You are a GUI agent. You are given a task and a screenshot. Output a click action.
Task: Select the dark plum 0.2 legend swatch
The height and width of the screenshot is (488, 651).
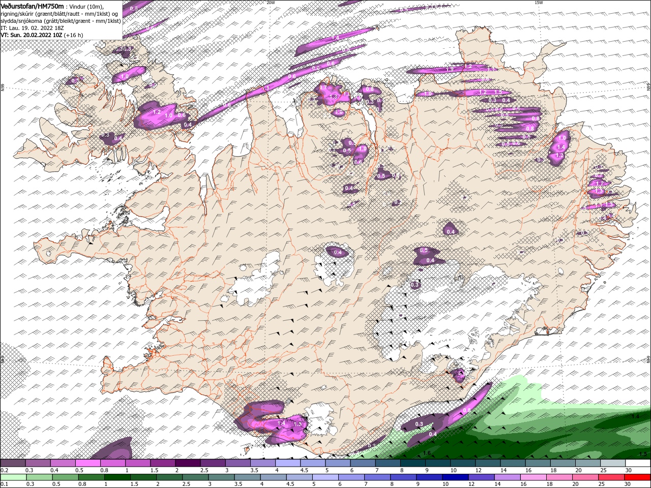[13, 463]
